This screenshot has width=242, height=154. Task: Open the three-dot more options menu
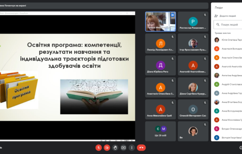point(132,148)
